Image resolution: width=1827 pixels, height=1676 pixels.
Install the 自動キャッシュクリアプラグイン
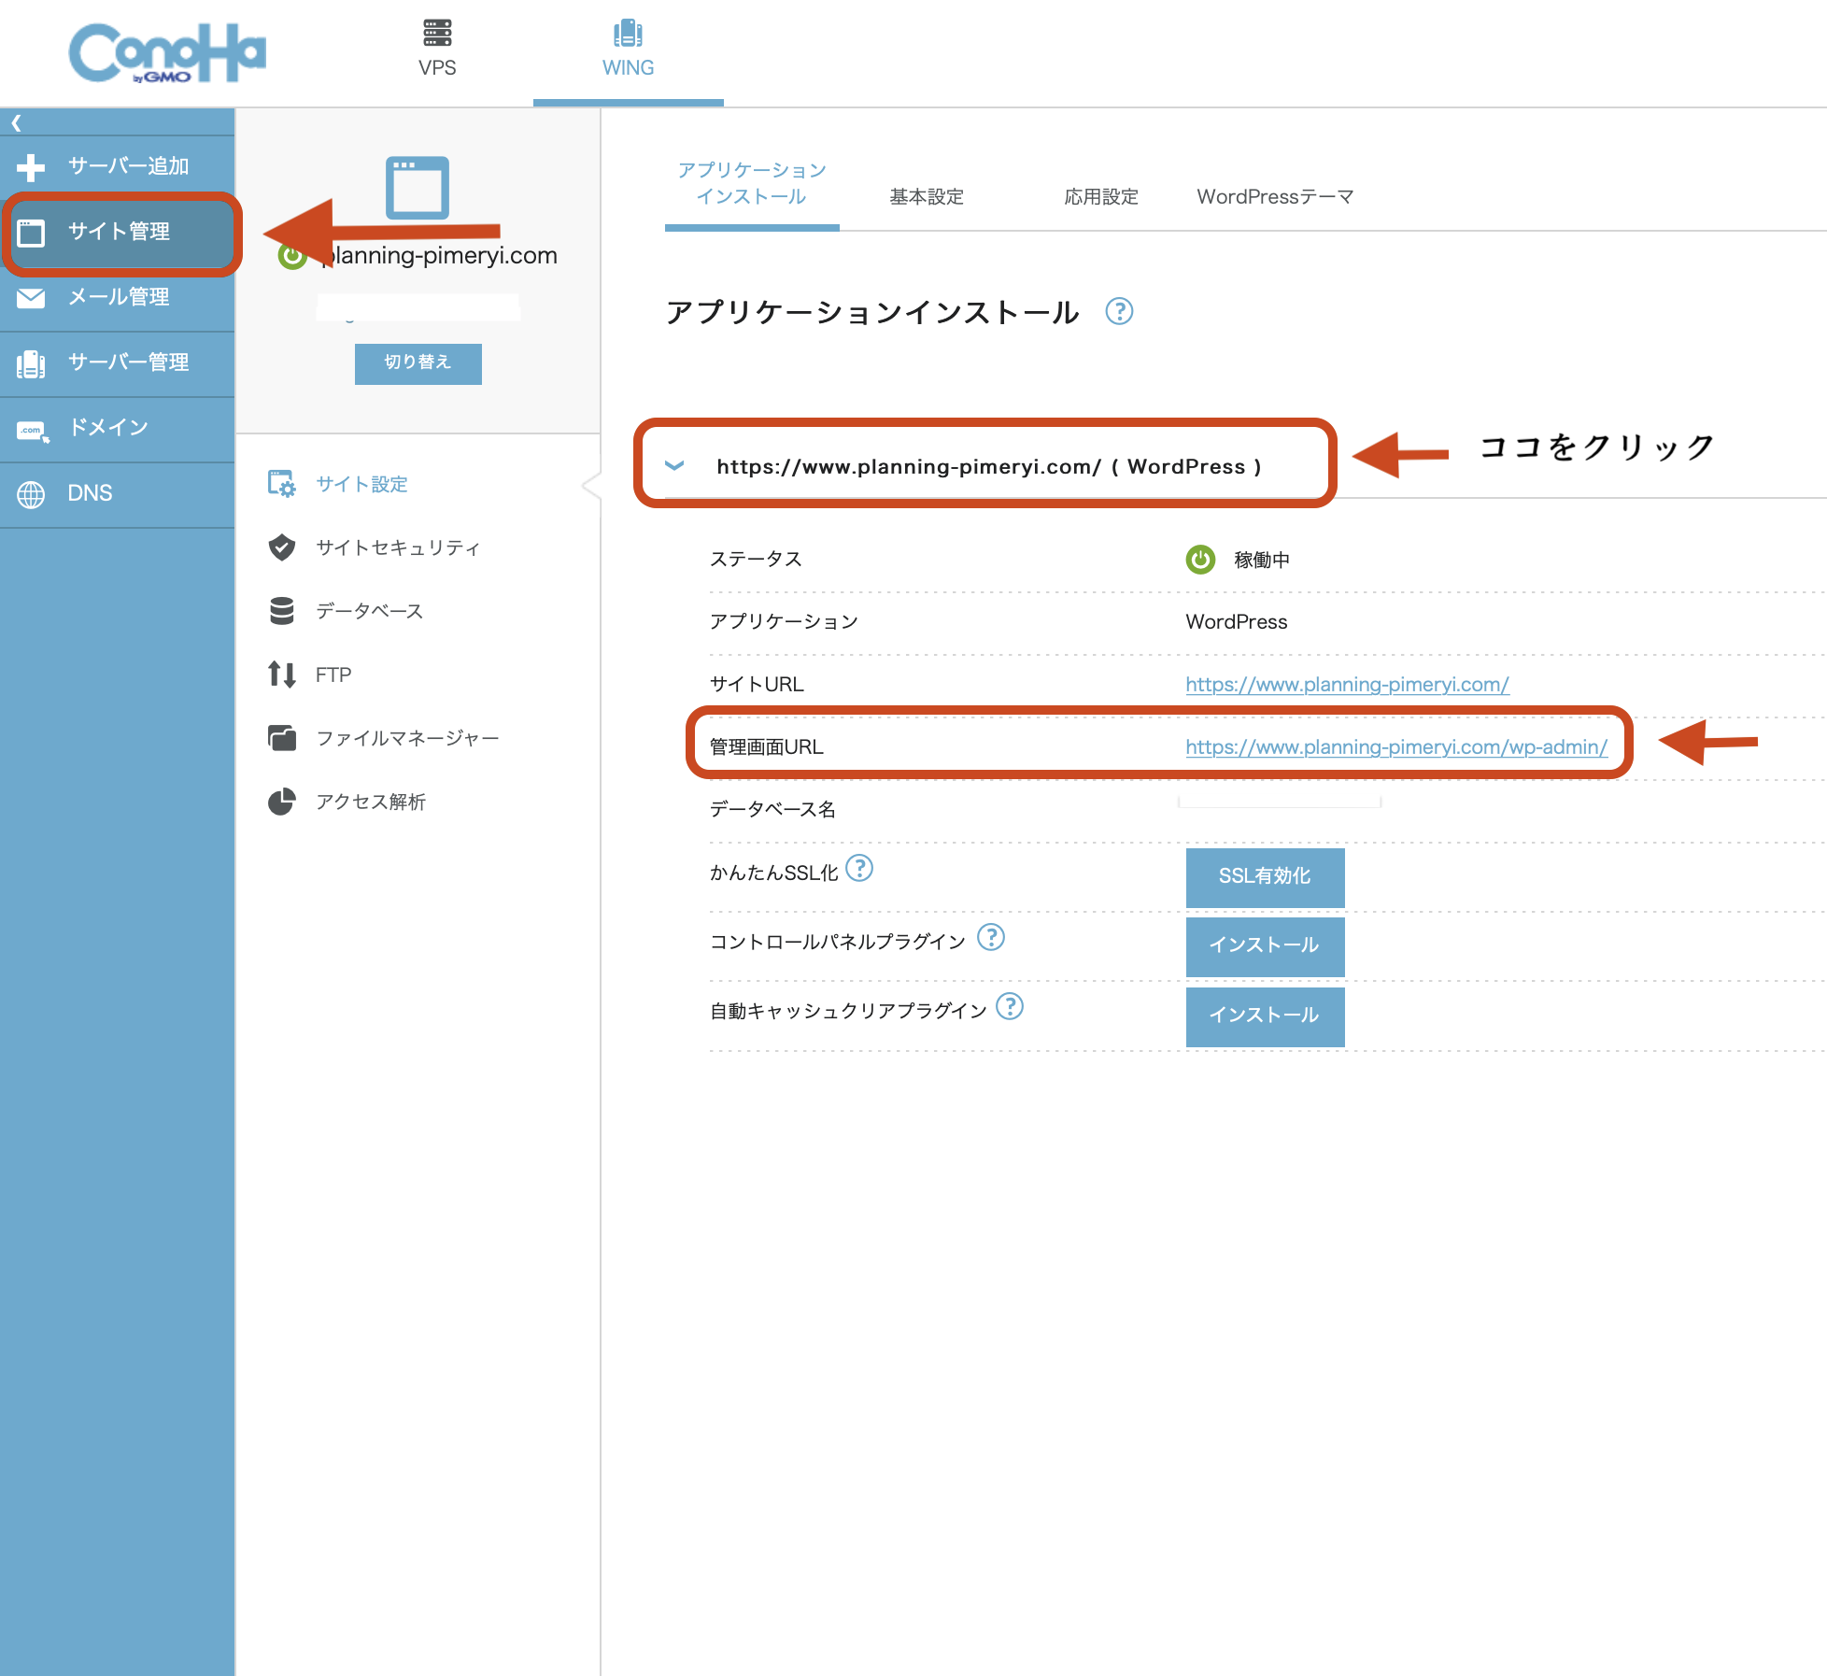click(1265, 1016)
